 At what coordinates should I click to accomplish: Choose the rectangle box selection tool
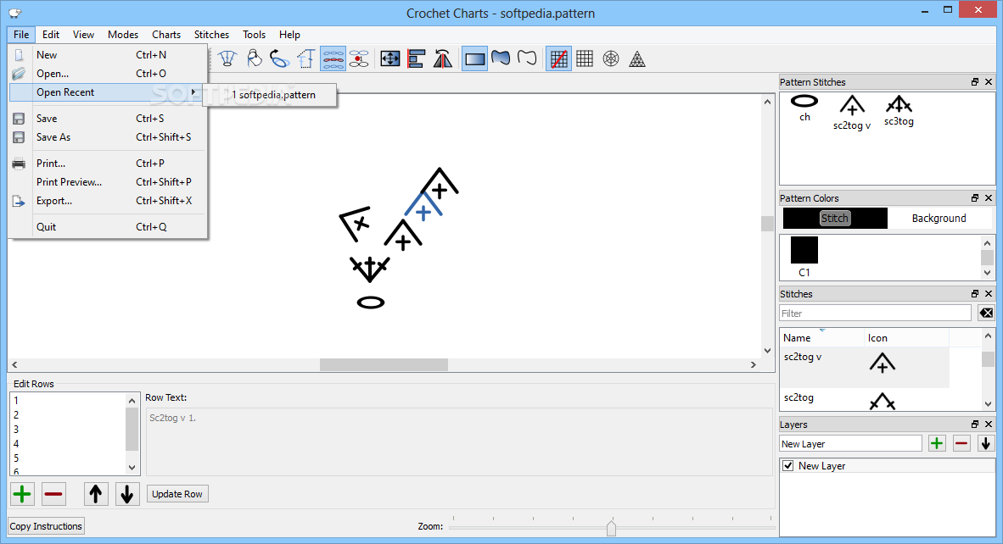tap(474, 58)
